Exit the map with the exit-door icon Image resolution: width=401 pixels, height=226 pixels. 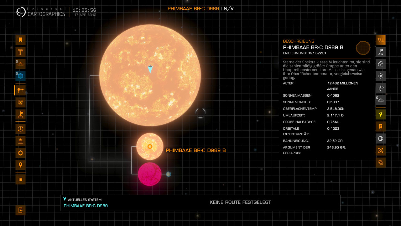click(x=20, y=210)
